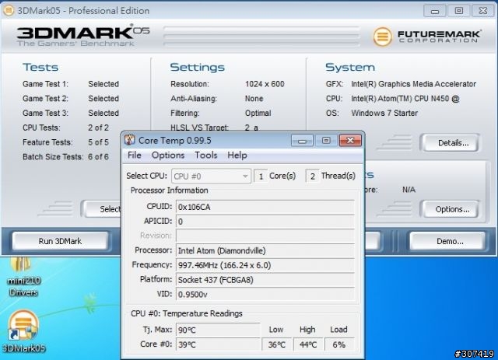This screenshot has height=360, width=498.
Task: Click the Frequency field 997.46MHz
Action: click(x=265, y=265)
